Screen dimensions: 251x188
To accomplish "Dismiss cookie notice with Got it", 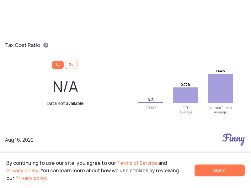I will click(219, 170).
